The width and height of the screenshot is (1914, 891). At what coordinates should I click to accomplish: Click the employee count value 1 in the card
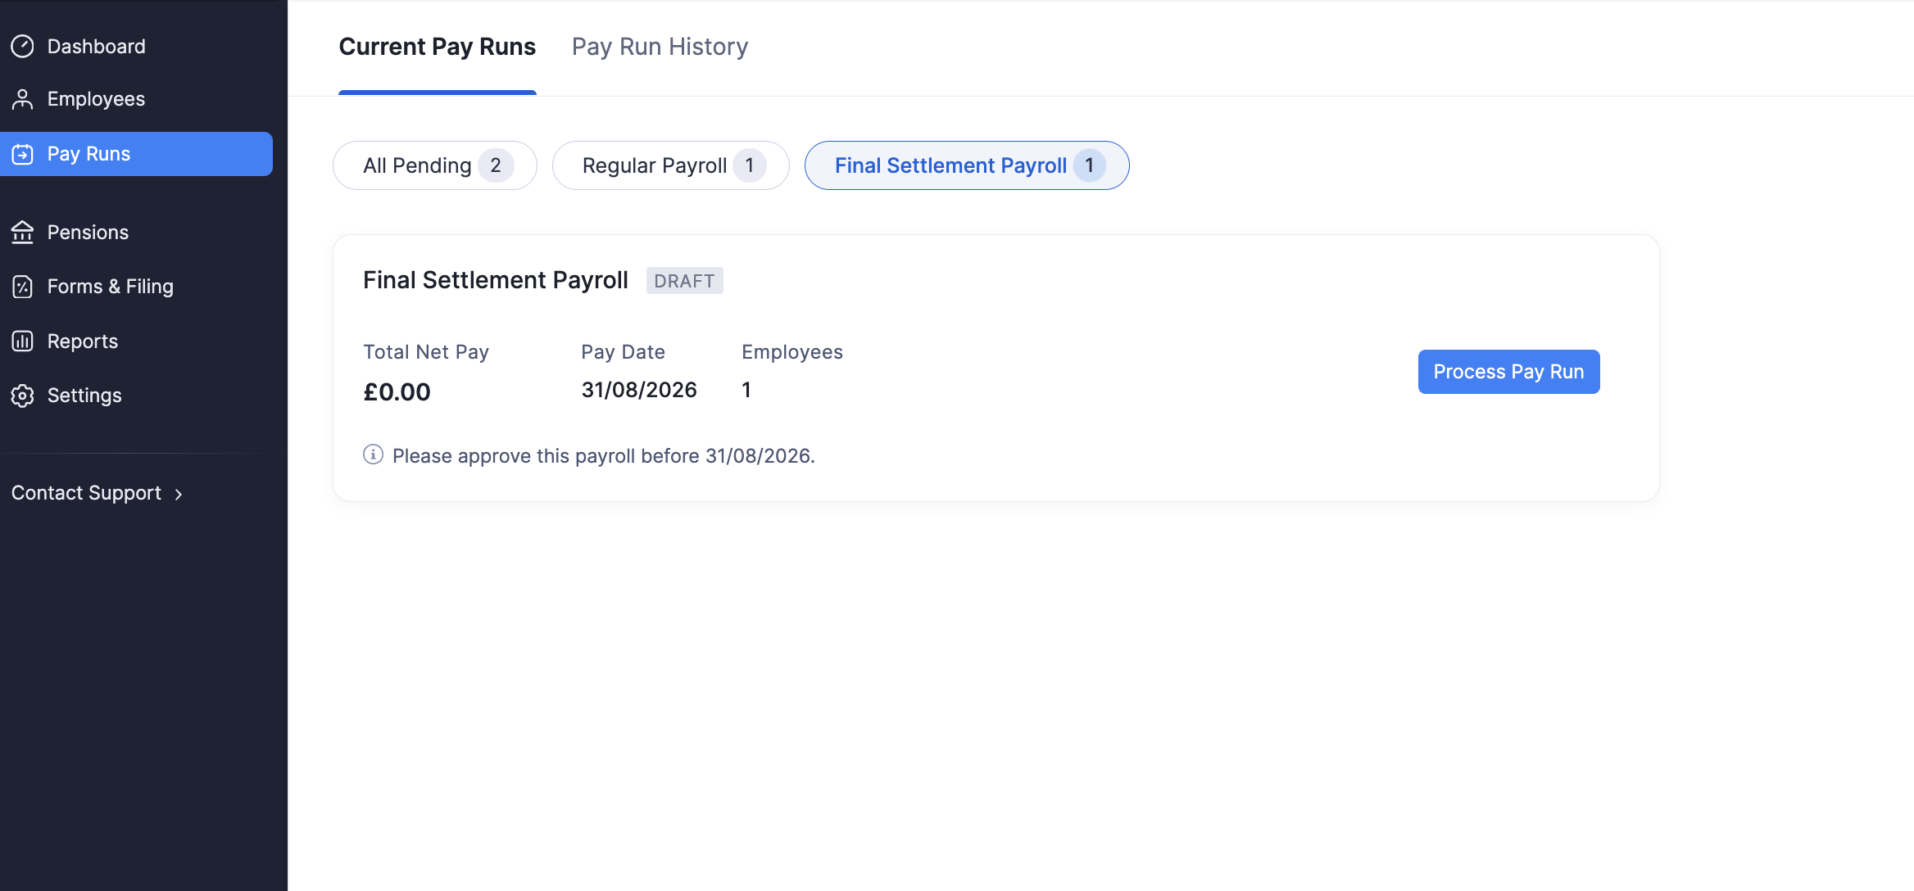coord(746,390)
